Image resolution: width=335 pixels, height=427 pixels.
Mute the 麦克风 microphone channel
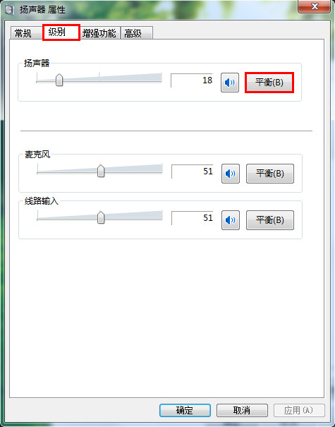231,174
